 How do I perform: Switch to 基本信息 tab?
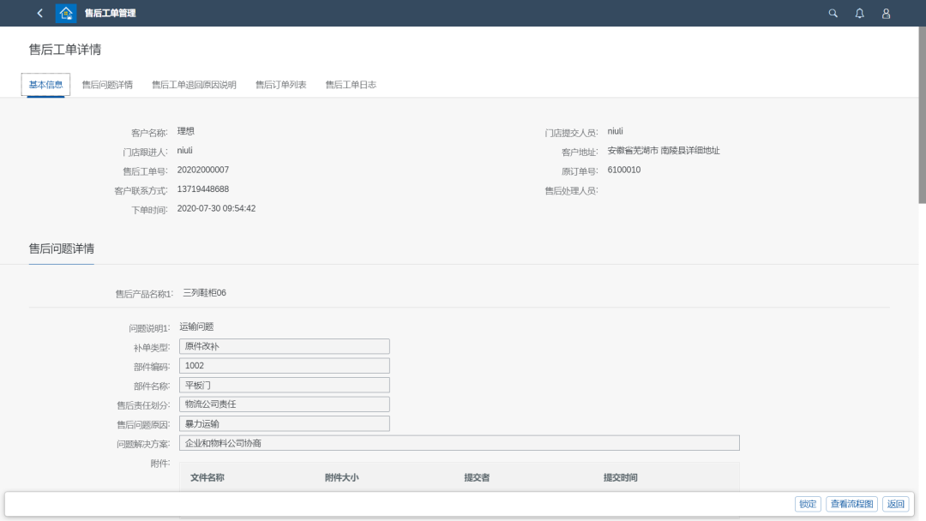[x=45, y=85]
